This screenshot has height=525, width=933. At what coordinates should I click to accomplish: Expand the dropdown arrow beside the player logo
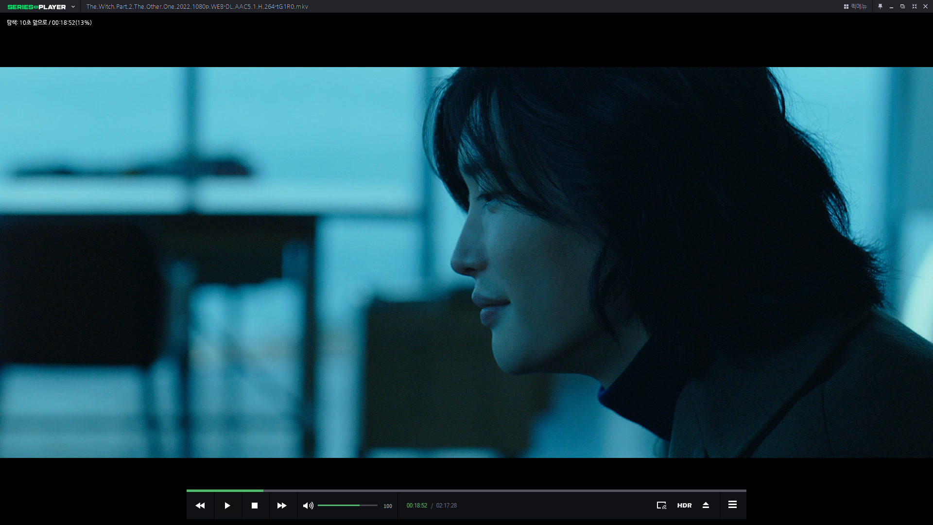tap(73, 7)
